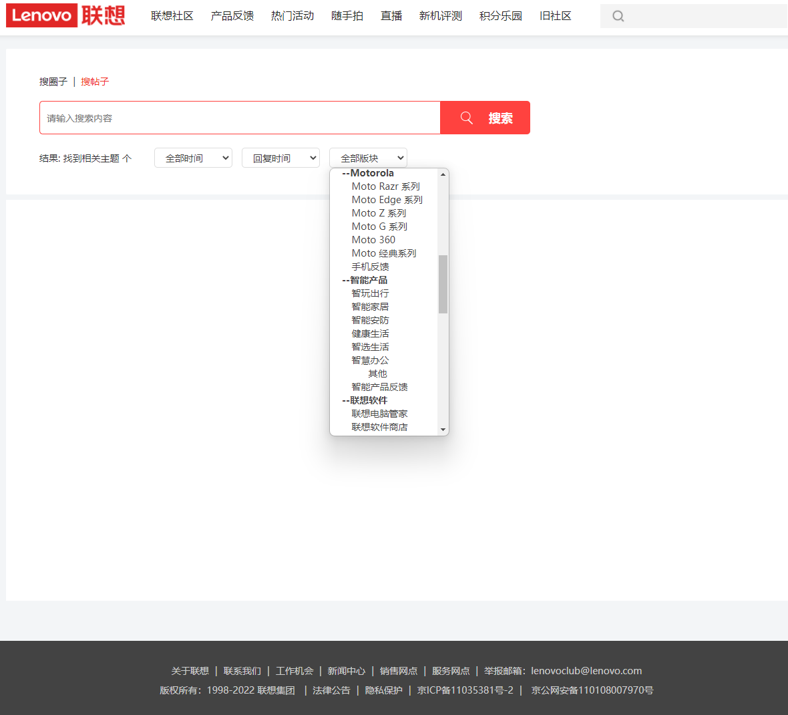The image size is (788, 715).
Task: Click the red 搜索 search button
Action: click(x=485, y=118)
